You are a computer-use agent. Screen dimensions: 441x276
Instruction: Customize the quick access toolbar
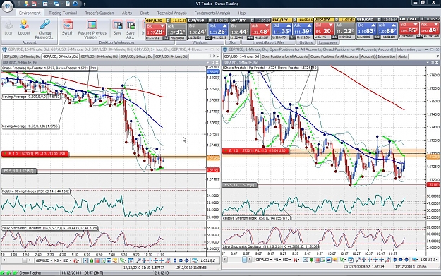(x=85, y=4)
